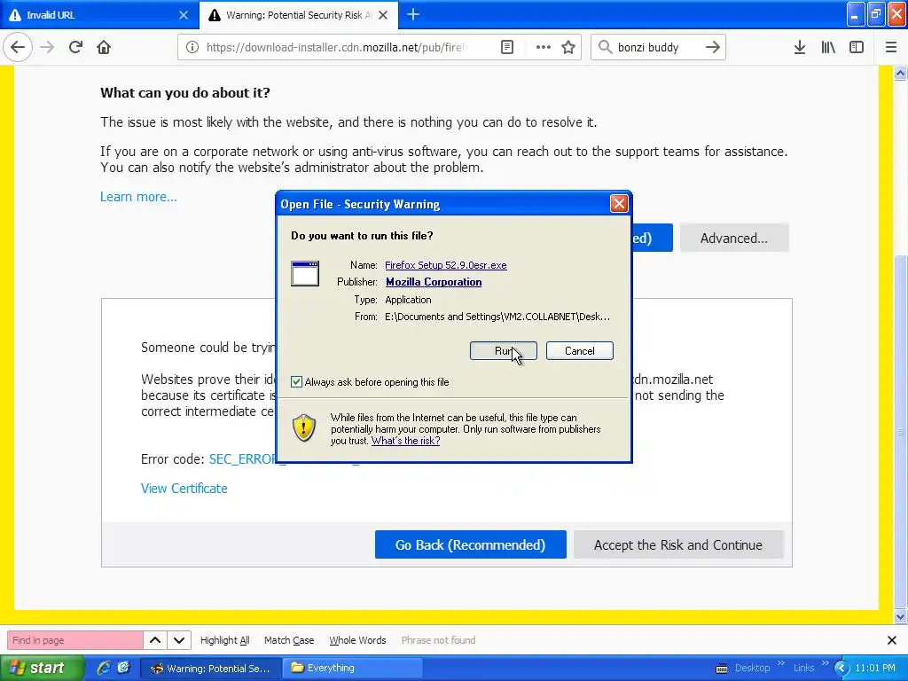Close the Security Warning dialog
Image resolution: width=908 pixels, height=681 pixels.
click(619, 203)
